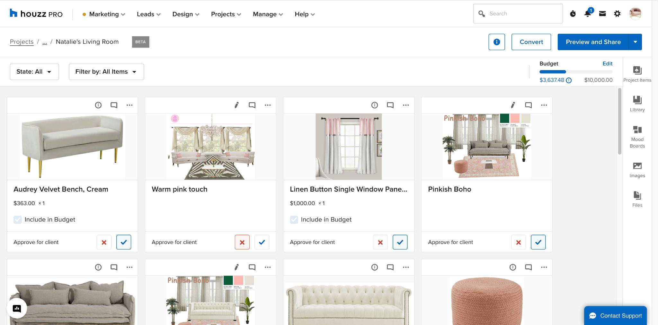The image size is (658, 325).
Task: Reject Linen Button Window Panel for client
Action: (380, 242)
